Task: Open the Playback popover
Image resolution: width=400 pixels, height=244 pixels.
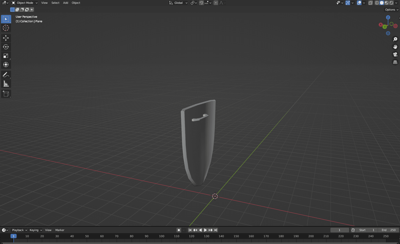Action: (x=20, y=230)
